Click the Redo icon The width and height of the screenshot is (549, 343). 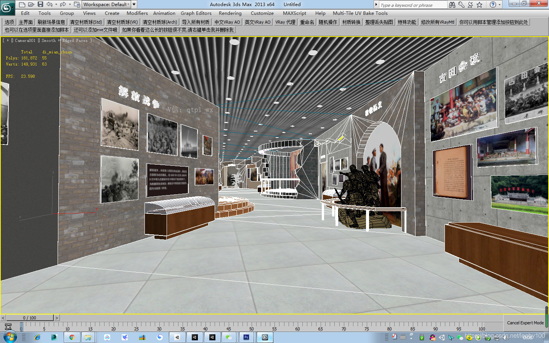[63, 4]
